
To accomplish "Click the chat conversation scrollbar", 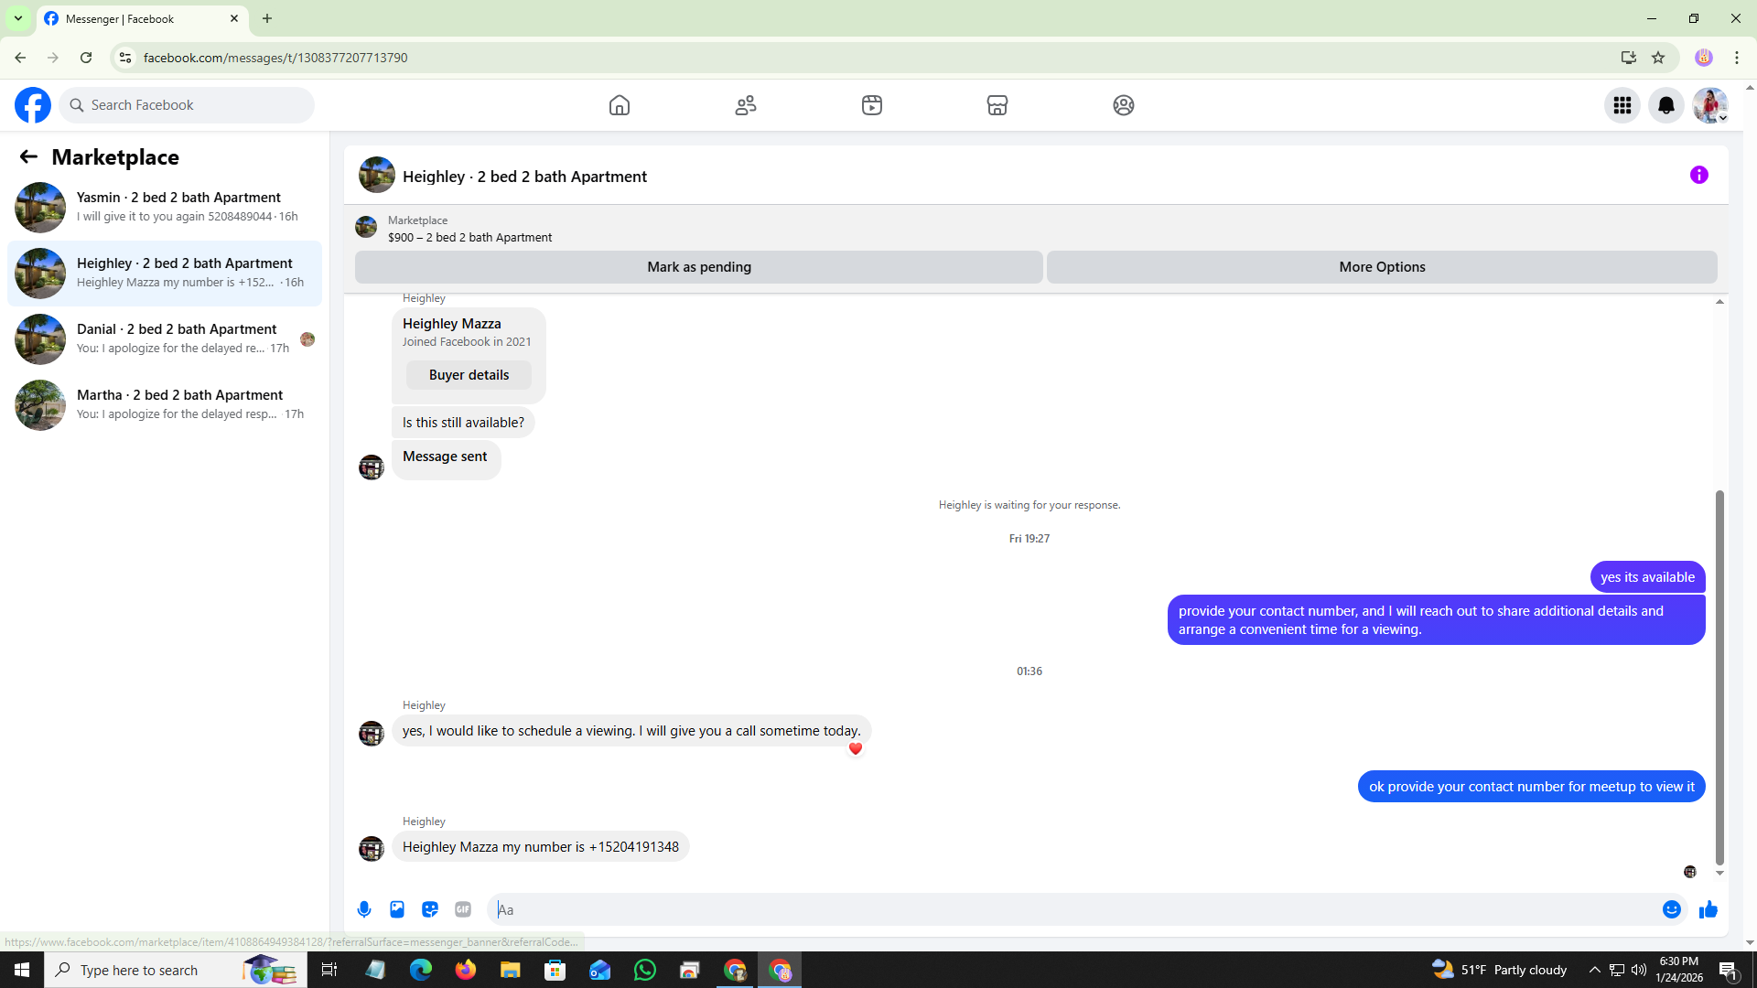I will coord(1719,677).
